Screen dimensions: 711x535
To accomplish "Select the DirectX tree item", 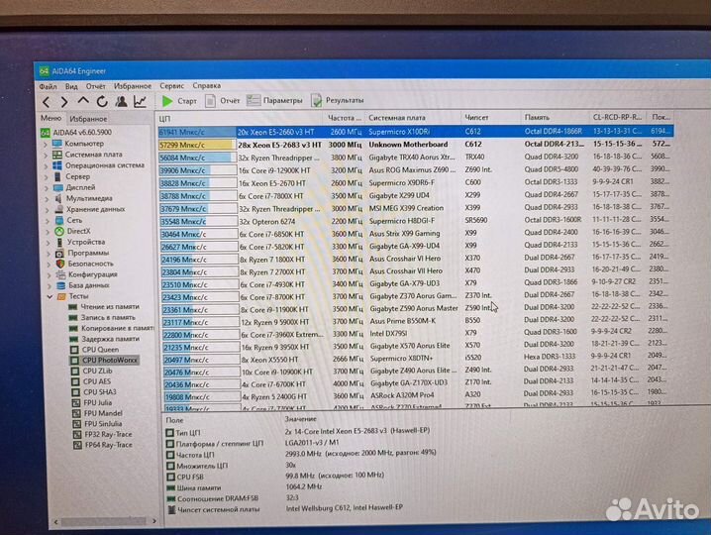I will (80, 231).
